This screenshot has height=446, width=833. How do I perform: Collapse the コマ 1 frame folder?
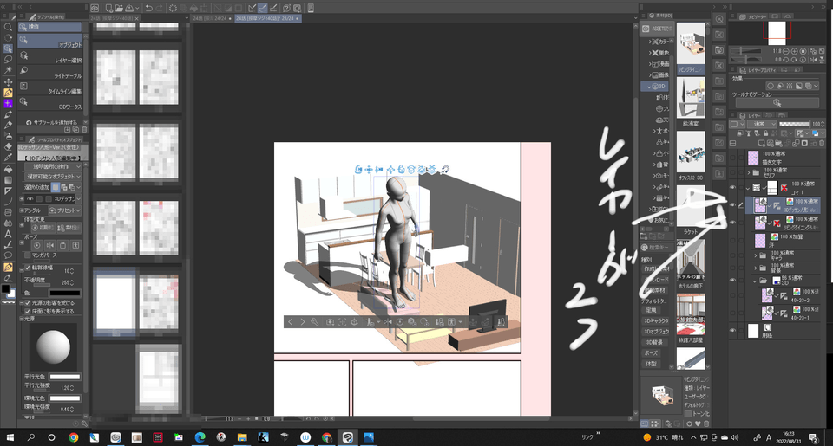point(748,188)
